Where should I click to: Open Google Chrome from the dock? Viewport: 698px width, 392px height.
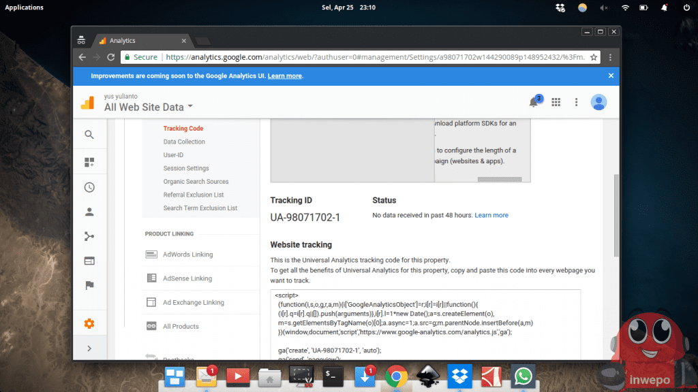click(x=396, y=377)
